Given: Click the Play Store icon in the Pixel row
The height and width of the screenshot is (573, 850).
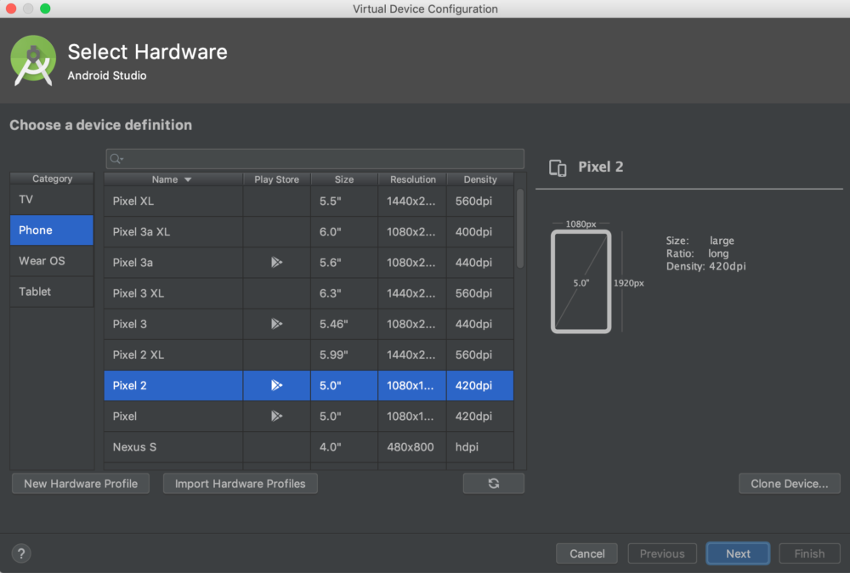Looking at the screenshot, I should [276, 417].
